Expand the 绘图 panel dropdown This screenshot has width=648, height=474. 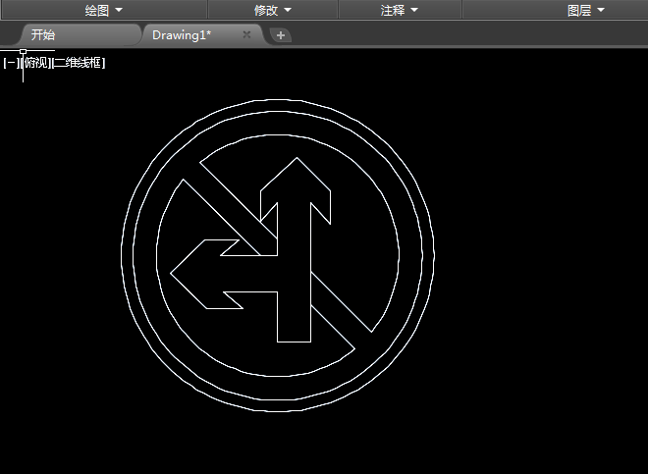pos(104,10)
